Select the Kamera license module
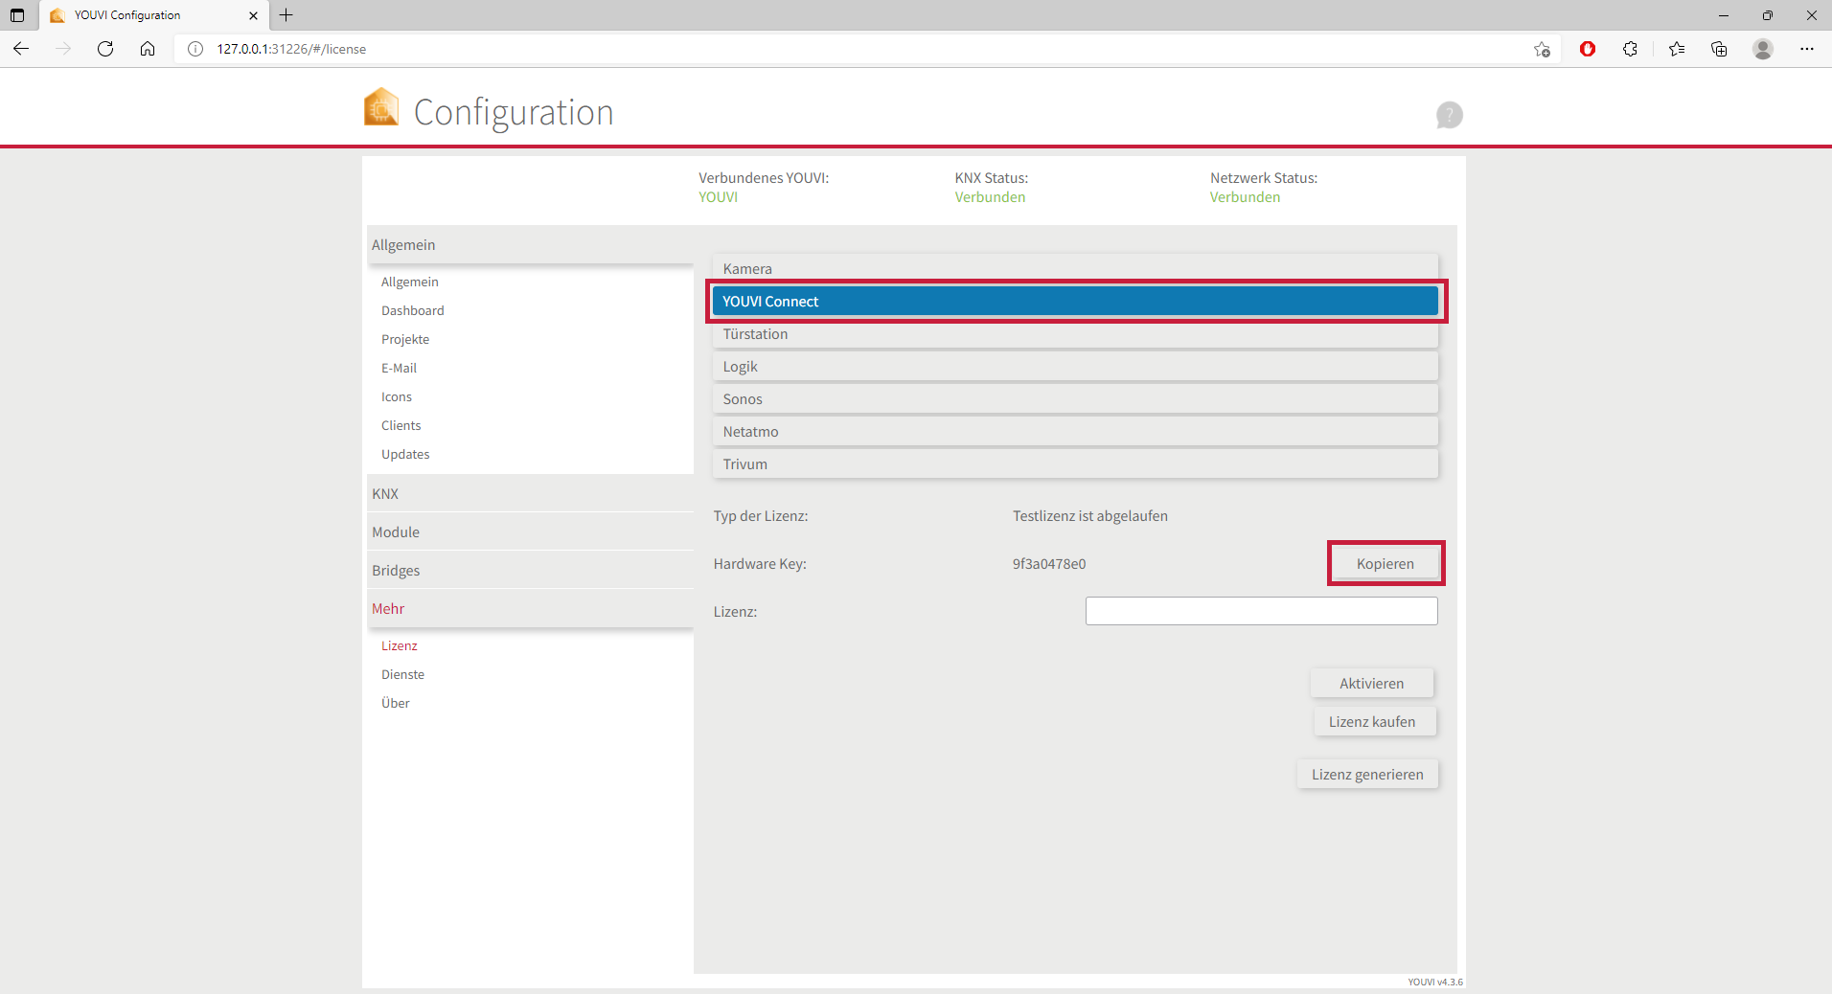The width and height of the screenshot is (1832, 994). [x=1075, y=268]
